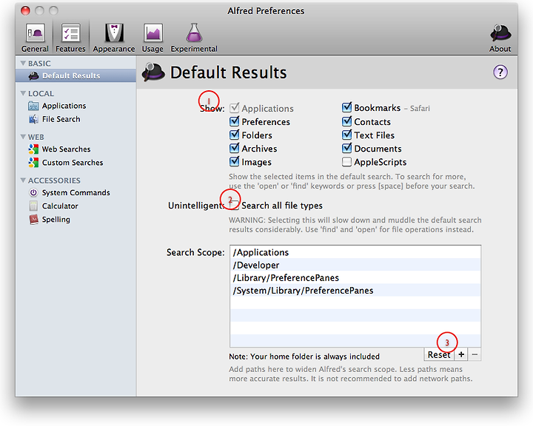Click the Applications icon in sidebar

click(x=33, y=106)
